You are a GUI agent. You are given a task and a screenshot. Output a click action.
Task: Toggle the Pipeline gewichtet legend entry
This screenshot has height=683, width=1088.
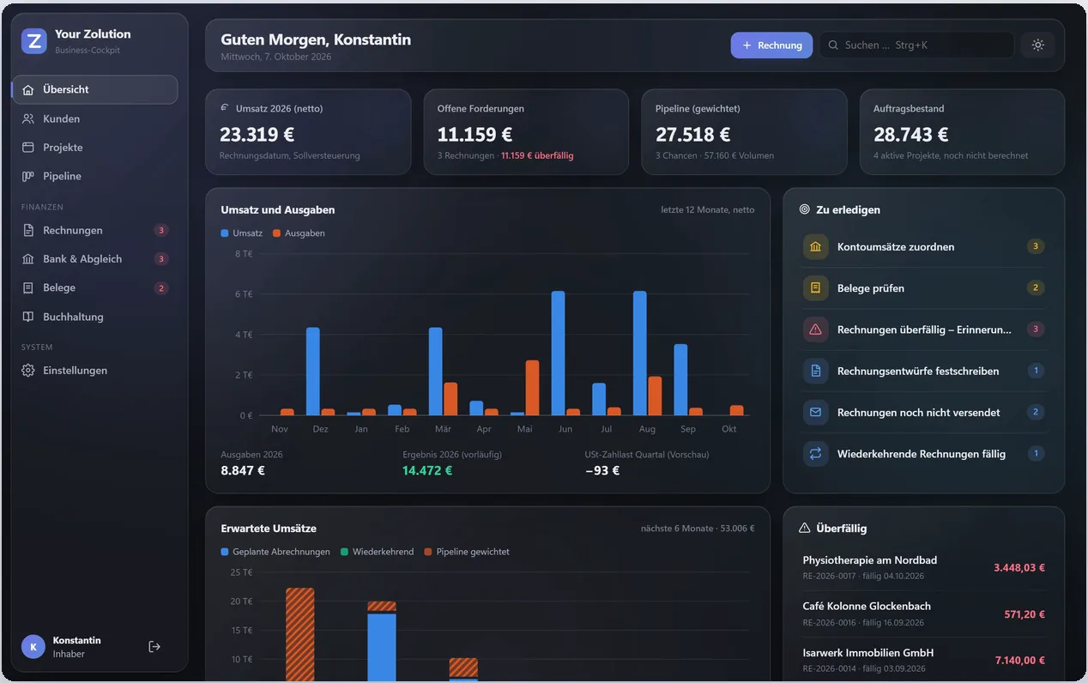467,552
